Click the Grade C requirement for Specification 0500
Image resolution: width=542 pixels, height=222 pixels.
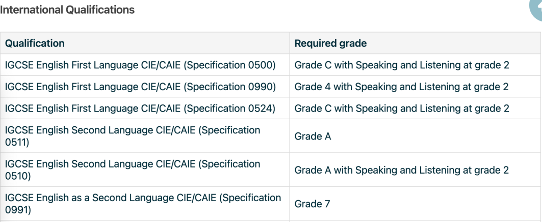point(415,65)
